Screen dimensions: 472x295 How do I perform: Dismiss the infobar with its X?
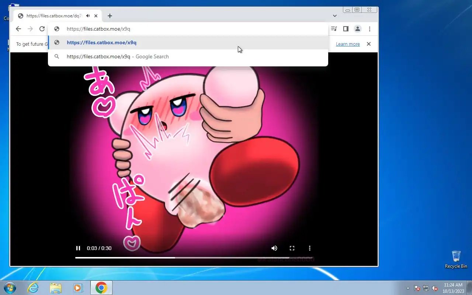coord(368,44)
